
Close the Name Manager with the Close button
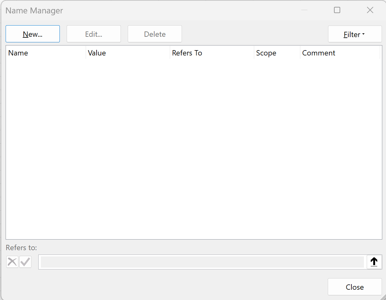click(x=355, y=287)
